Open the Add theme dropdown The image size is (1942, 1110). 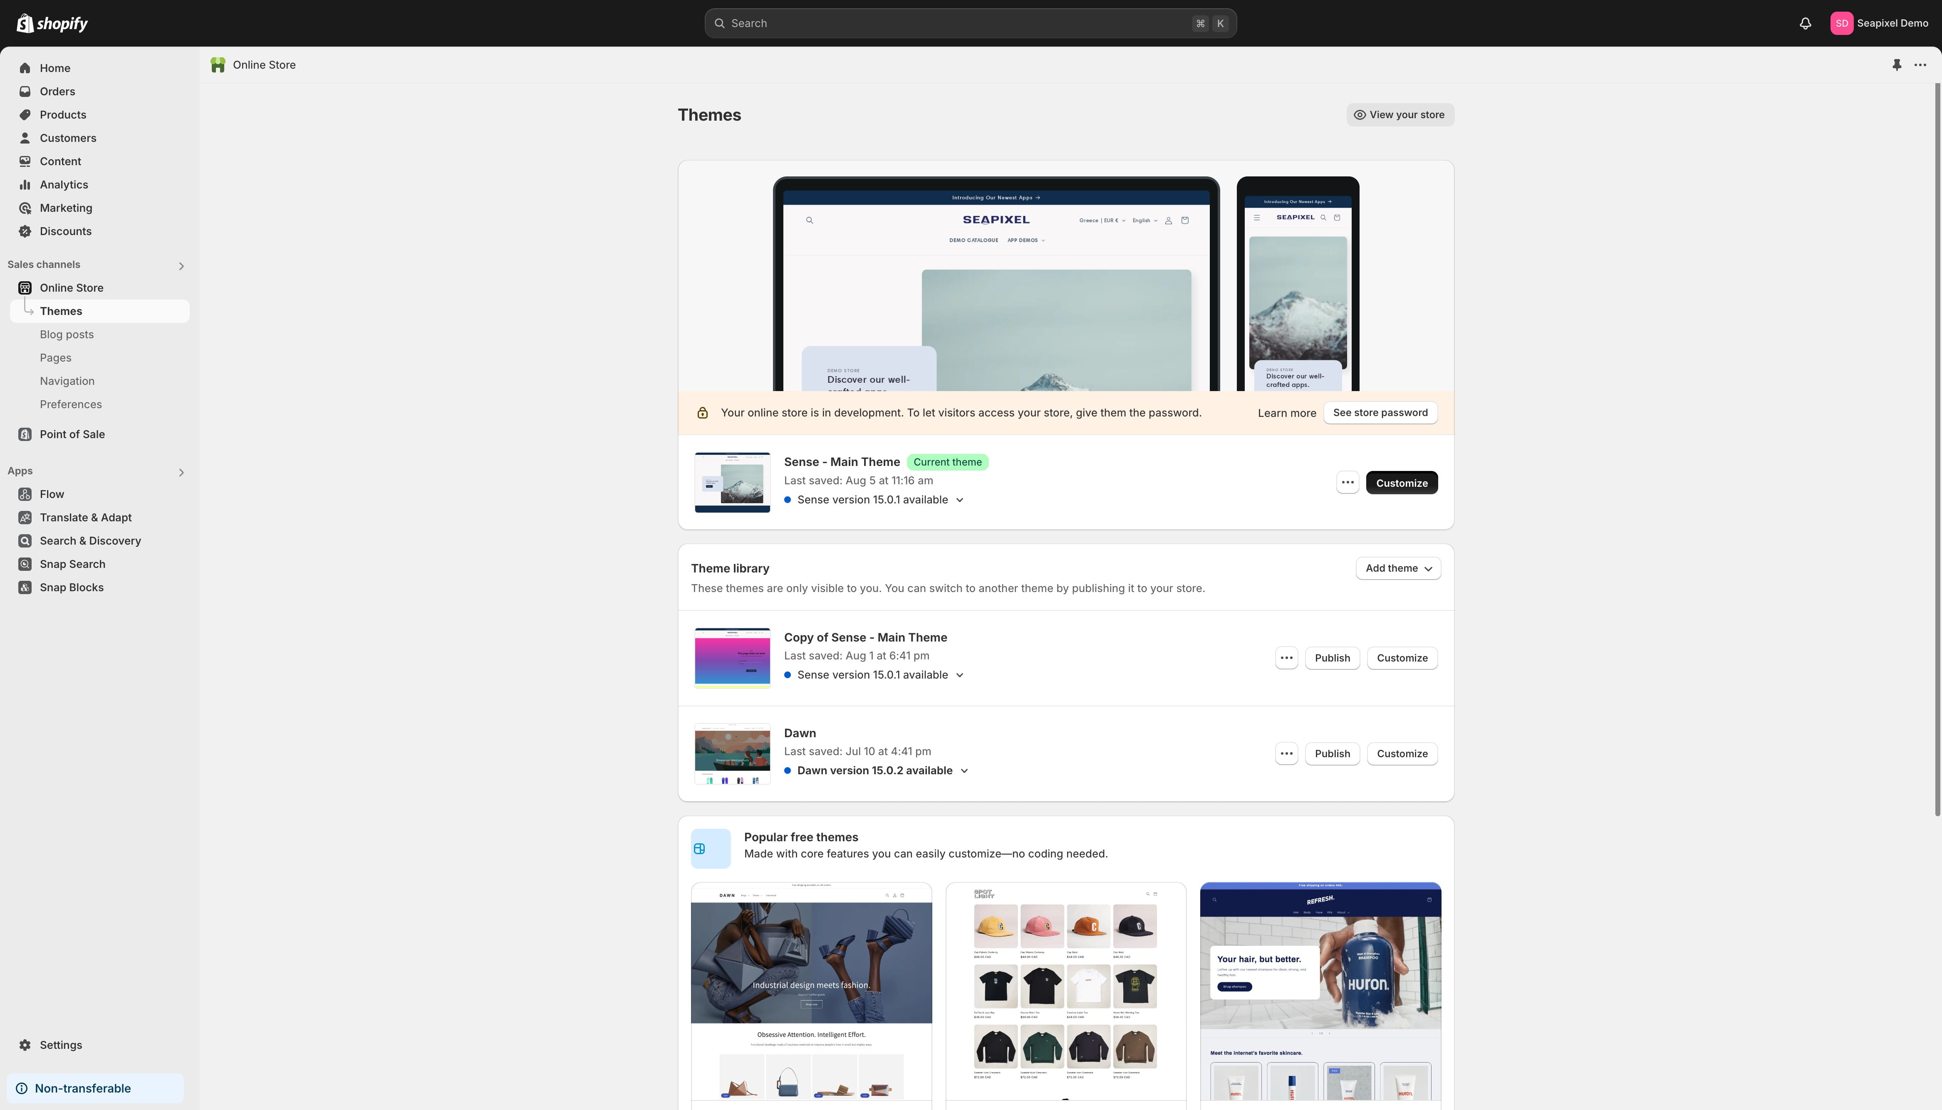(x=1398, y=568)
